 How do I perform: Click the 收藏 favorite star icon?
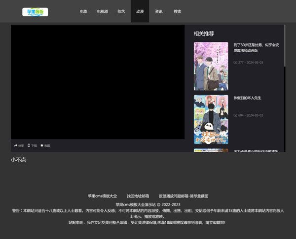tap(42, 146)
